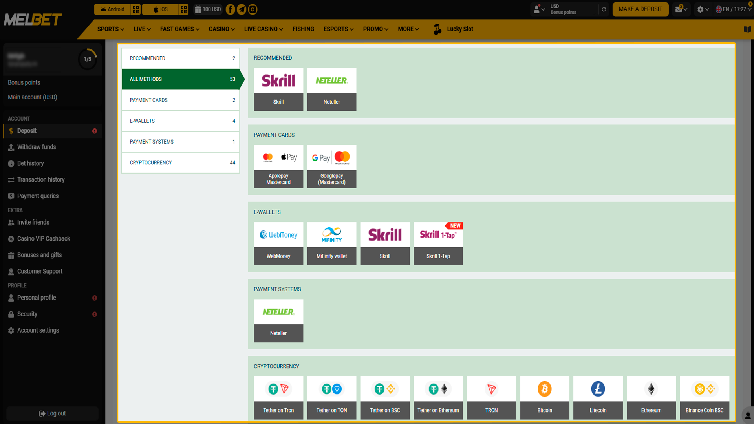
Task: Open Transaction history from the account sidebar
Action: coord(40,179)
